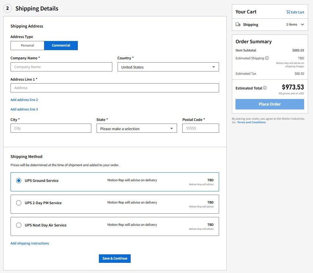Switch address type to Commercial
Viewport: 313px width, 273px height.
pos(61,46)
